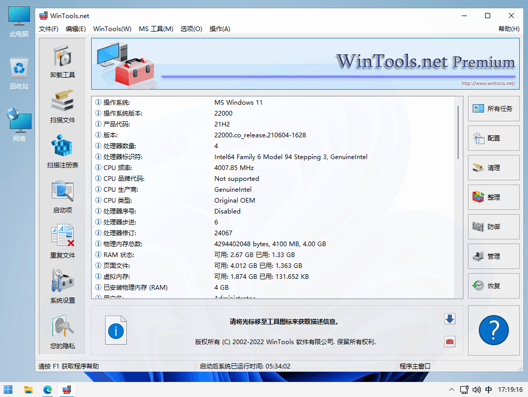The height and width of the screenshot is (397, 528).
Task: Click the 程序主窗口 status bar entry
Action: (x=415, y=366)
